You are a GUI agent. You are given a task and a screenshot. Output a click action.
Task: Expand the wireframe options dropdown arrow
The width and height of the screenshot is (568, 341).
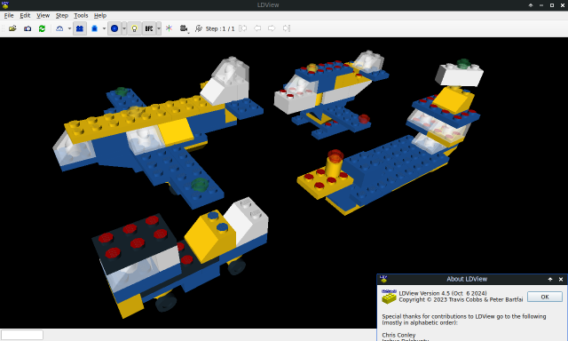pyautogui.click(x=69, y=28)
